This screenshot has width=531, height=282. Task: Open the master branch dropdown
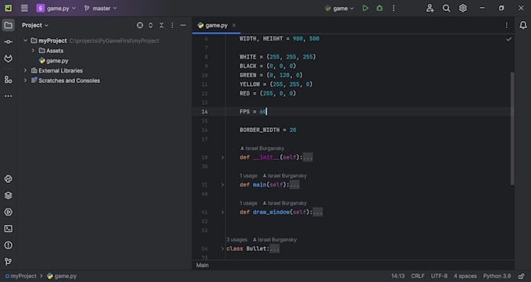[x=100, y=8]
